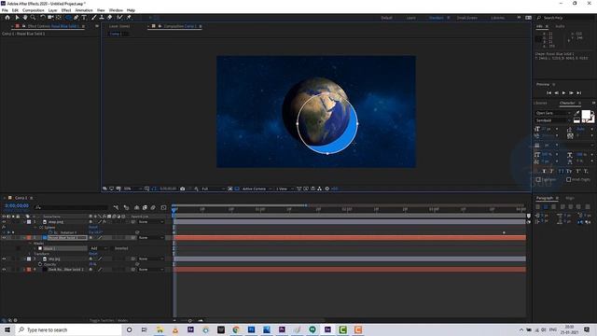Open Photoshop from the Windows taskbar
The image size is (597, 336).
251,329
